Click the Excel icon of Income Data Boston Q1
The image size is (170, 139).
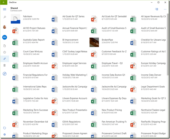[x=94, y=77]
